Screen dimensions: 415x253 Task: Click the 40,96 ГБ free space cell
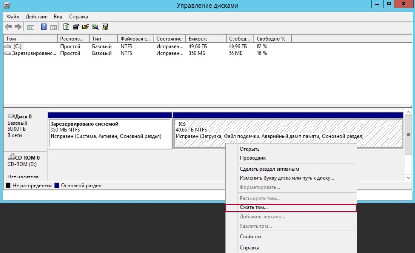(x=238, y=46)
